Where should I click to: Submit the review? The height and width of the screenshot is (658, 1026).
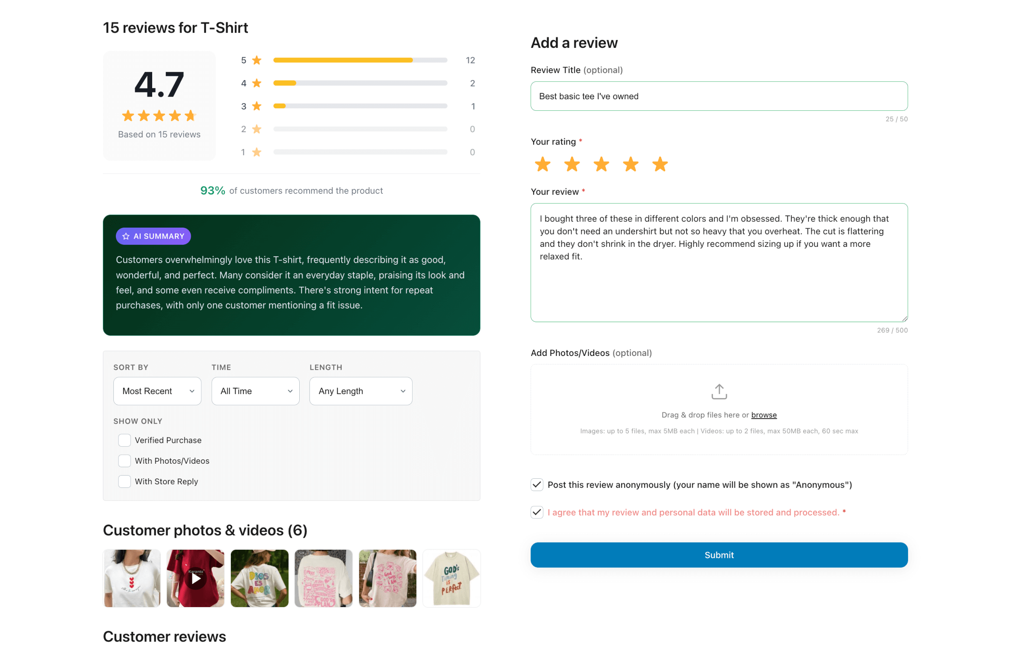tap(719, 554)
